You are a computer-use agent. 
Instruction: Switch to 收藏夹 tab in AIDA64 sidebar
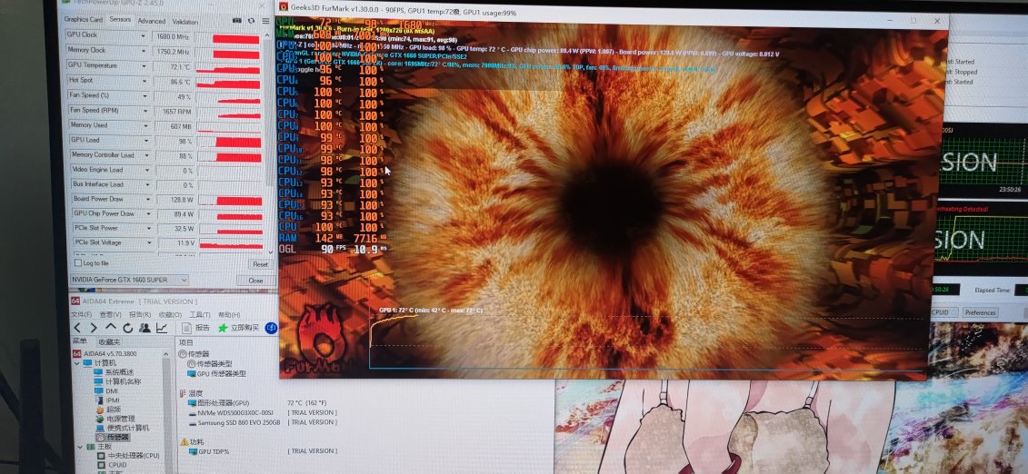pyautogui.click(x=109, y=341)
